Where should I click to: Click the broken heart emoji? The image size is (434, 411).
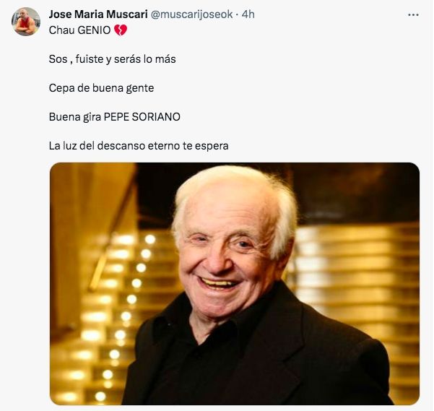(121, 30)
